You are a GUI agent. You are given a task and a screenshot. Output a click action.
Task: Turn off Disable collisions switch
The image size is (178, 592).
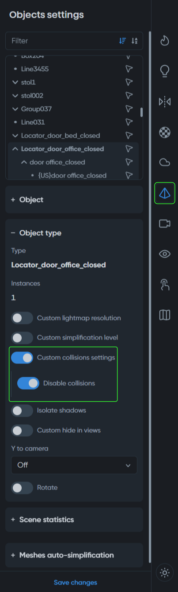pos(28,383)
